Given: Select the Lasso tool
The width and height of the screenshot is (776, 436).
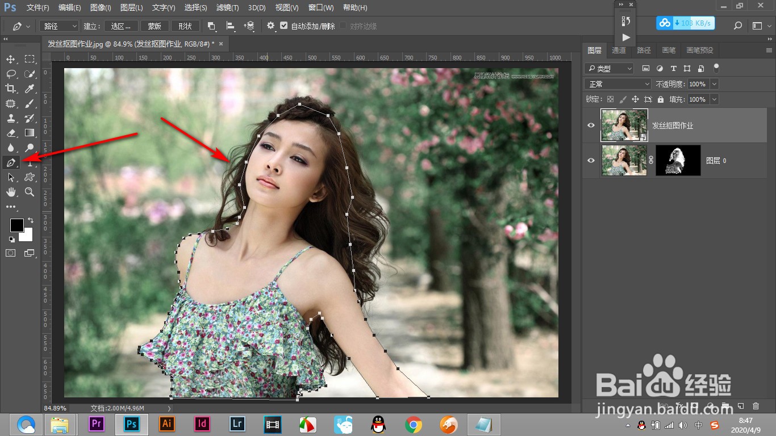Looking at the screenshot, I should (11, 74).
